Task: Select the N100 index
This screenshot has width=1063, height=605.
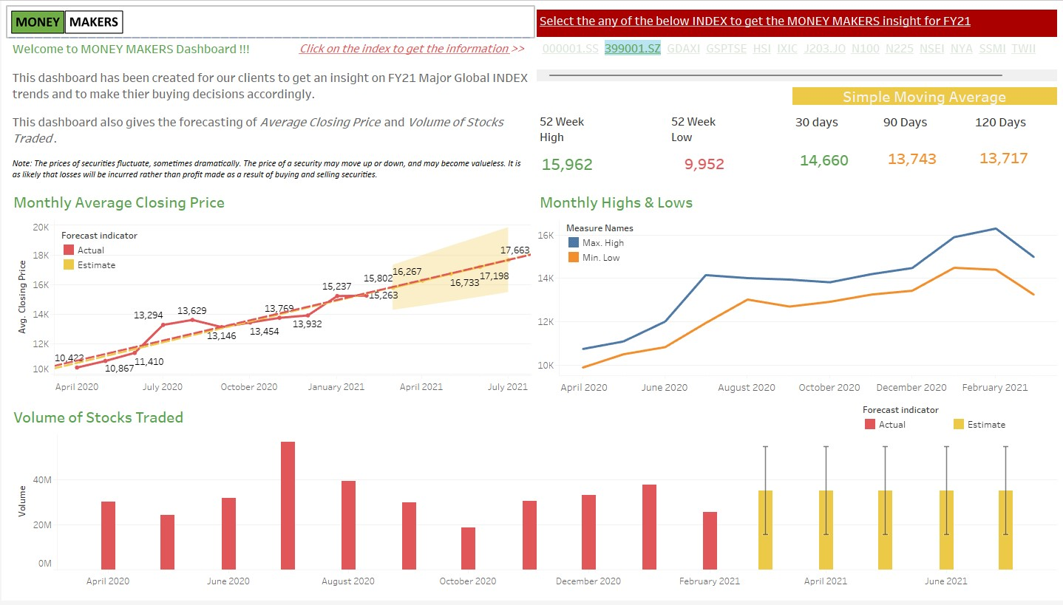Action: pos(864,49)
